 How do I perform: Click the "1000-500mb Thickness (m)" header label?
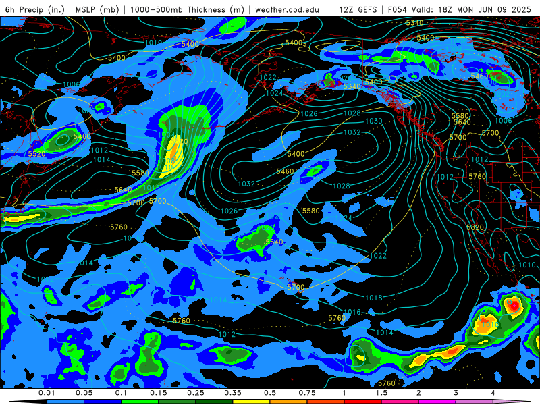point(187,9)
